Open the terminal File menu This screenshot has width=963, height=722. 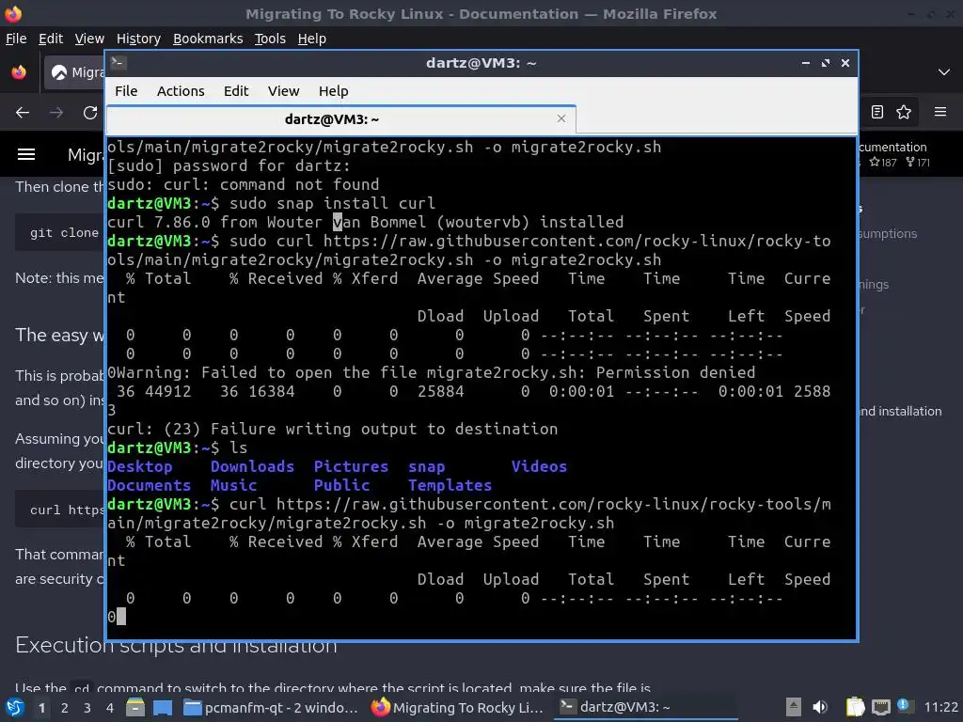pos(126,91)
